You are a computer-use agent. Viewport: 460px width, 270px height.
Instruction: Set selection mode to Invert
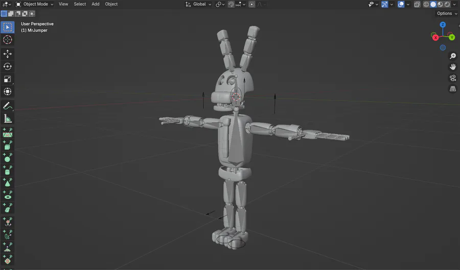[x=25, y=13]
